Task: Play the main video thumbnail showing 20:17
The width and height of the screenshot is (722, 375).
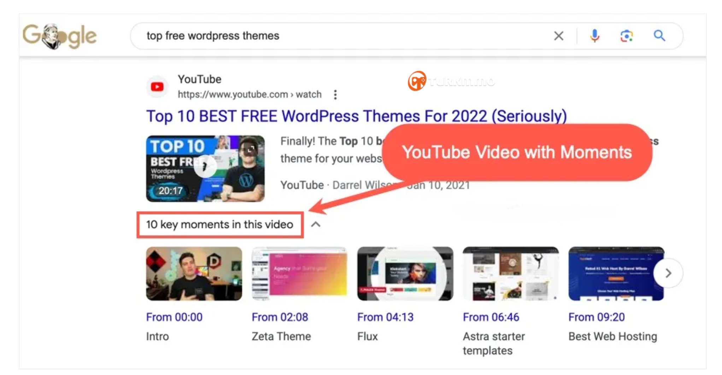Action: [205, 169]
